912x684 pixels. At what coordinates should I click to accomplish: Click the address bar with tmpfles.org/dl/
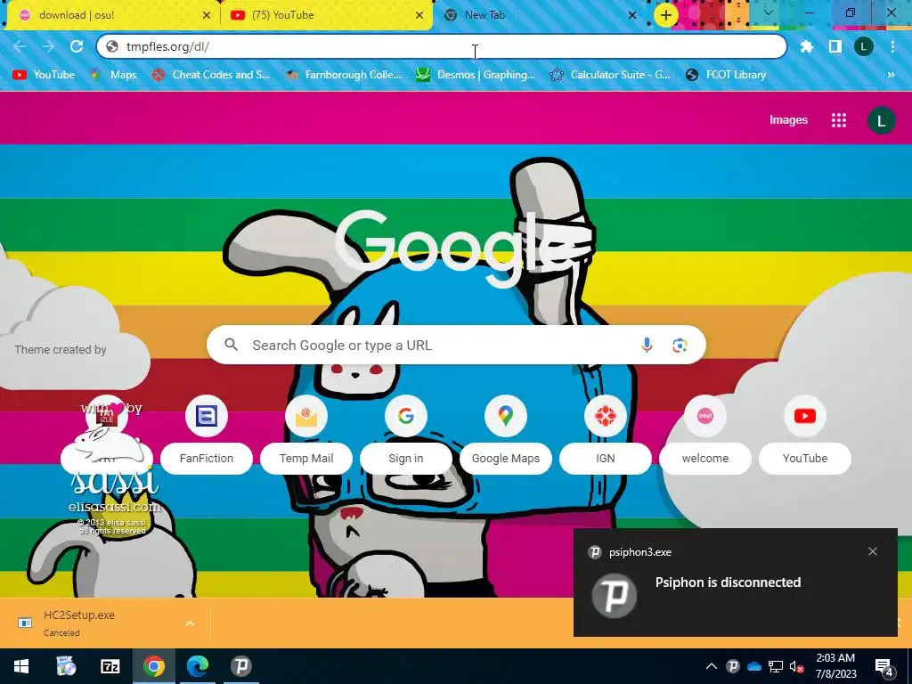point(442,46)
